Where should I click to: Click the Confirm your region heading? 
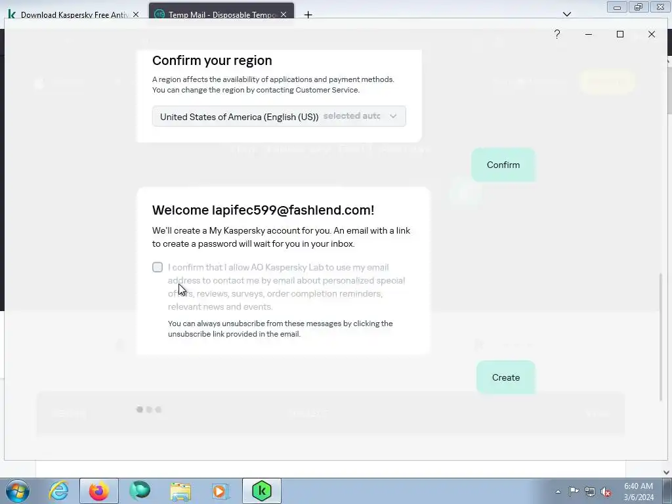click(212, 60)
